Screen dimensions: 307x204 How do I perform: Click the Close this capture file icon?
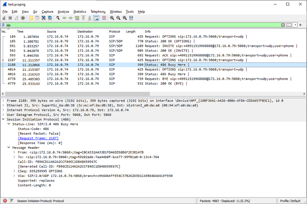[44, 18]
